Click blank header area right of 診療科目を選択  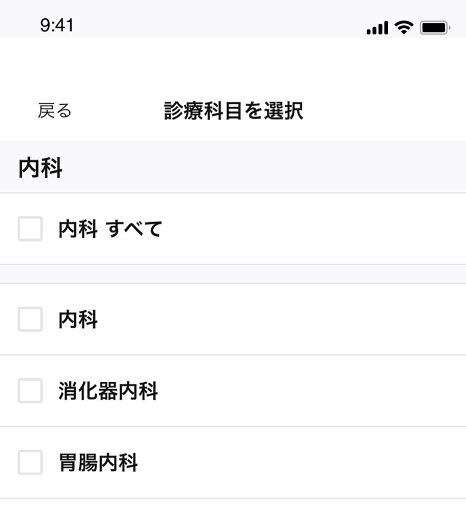tap(384, 111)
